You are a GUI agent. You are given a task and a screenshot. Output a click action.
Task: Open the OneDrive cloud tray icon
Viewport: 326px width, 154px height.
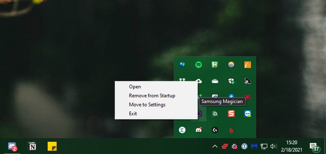[215, 81]
